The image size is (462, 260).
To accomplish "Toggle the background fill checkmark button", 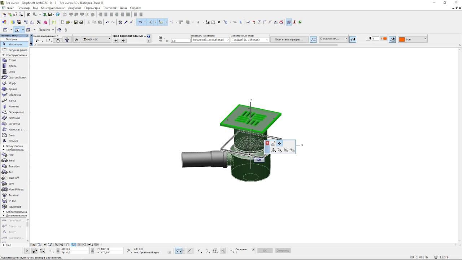I will click(392, 39).
